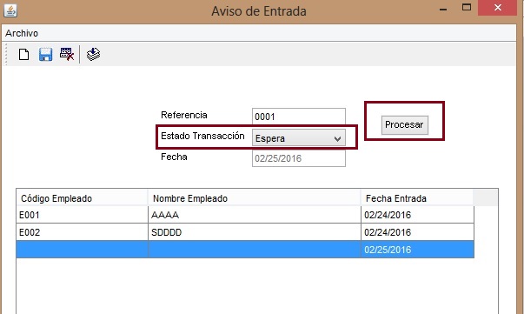Click the Java application icon in title bar

coord(10,10)
